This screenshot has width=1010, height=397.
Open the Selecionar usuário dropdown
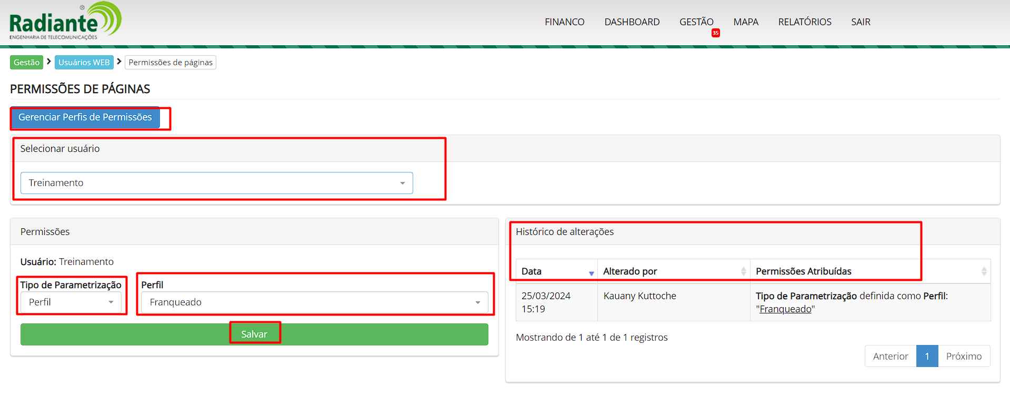click(x=216, y=183)
